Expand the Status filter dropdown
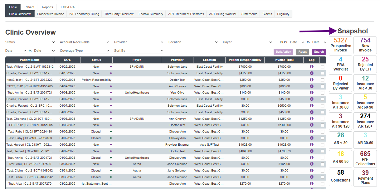Viewport: 380px width, 189px height. pyautogui.click(x=30, y=42)
